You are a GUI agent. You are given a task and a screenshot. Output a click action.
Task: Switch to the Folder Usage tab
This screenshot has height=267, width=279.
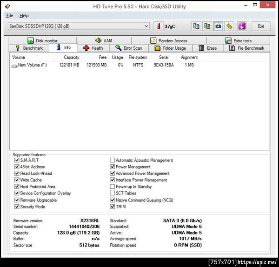coord(170,48)
